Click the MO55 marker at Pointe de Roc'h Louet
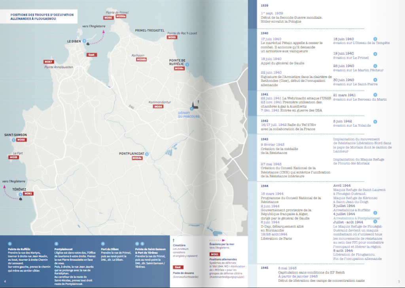This screenshot has width=405, height=288. coord(172,37)
